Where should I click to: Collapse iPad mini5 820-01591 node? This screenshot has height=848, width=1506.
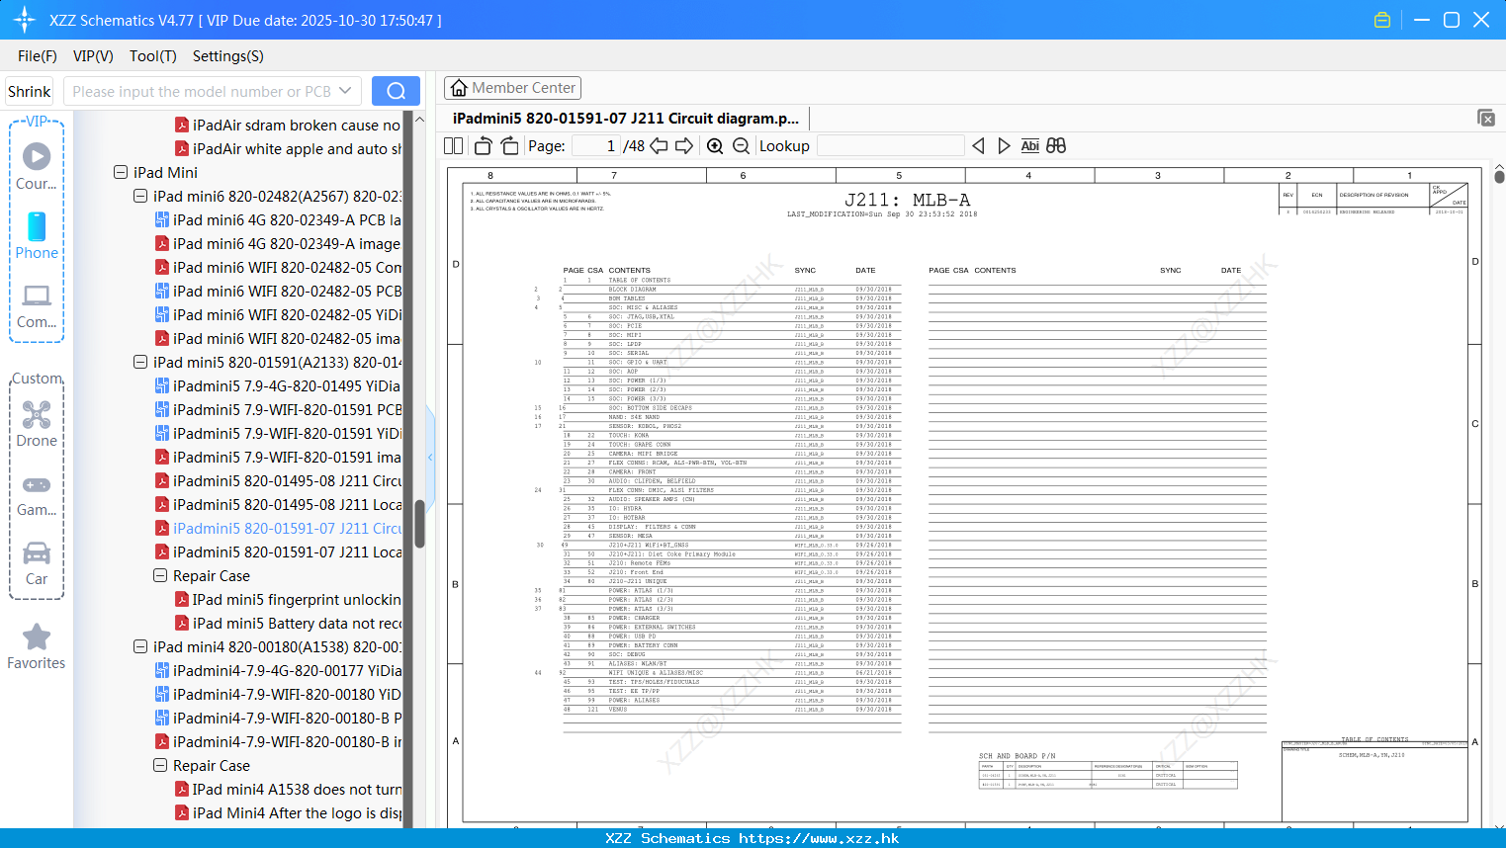coord(140,362)
